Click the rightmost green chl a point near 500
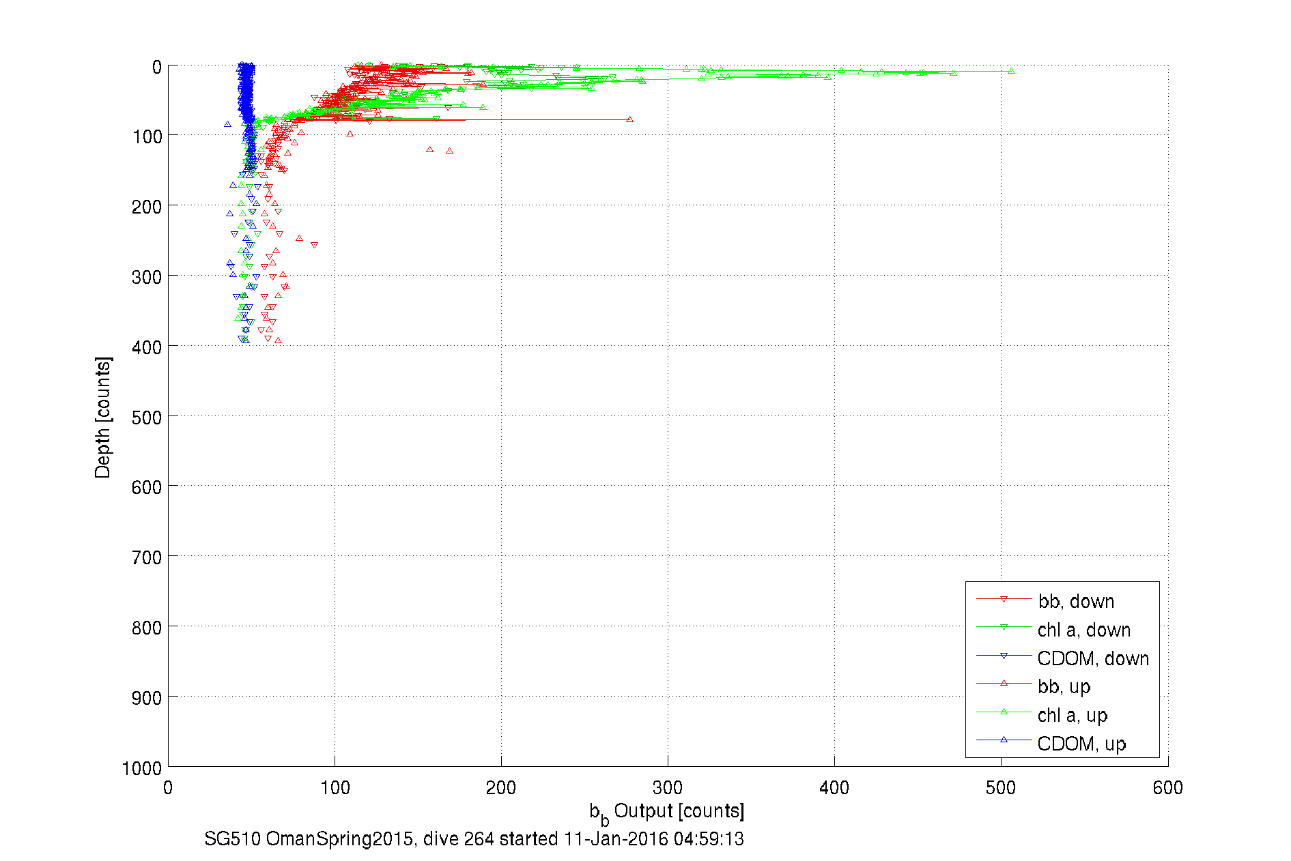The image size is (1291, 861). click(1011, 71)
